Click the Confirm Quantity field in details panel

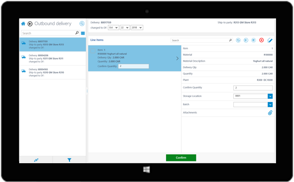tap(253, 88)
